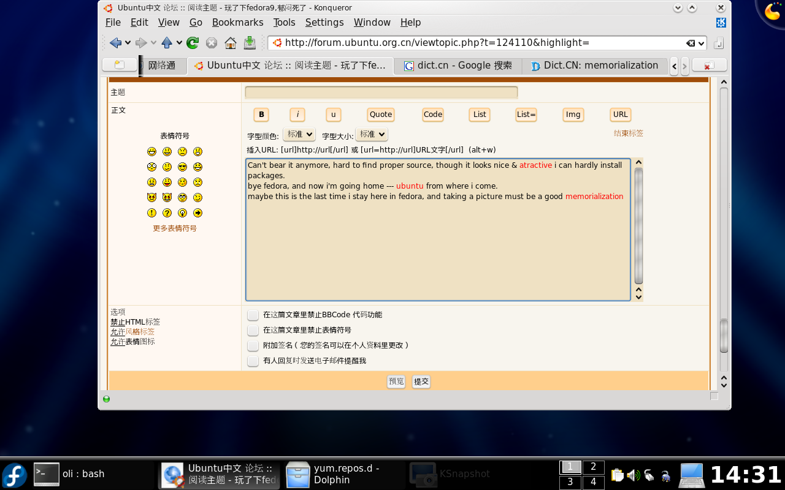
Task: Toggle email notification on reply checkbox
Action: (x=253, y=361)
